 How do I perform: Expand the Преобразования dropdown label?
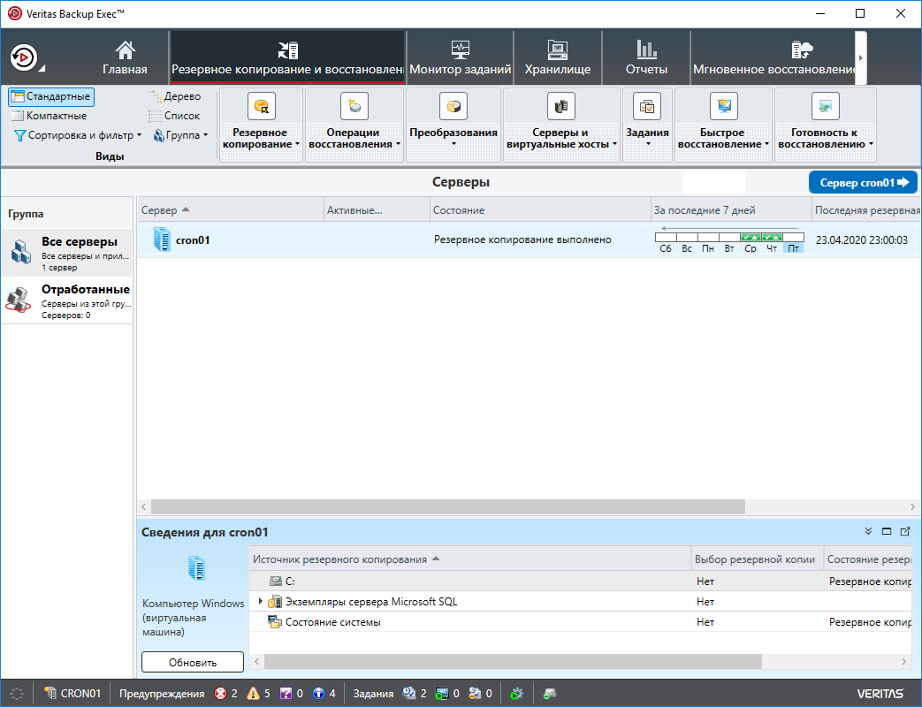453,138
